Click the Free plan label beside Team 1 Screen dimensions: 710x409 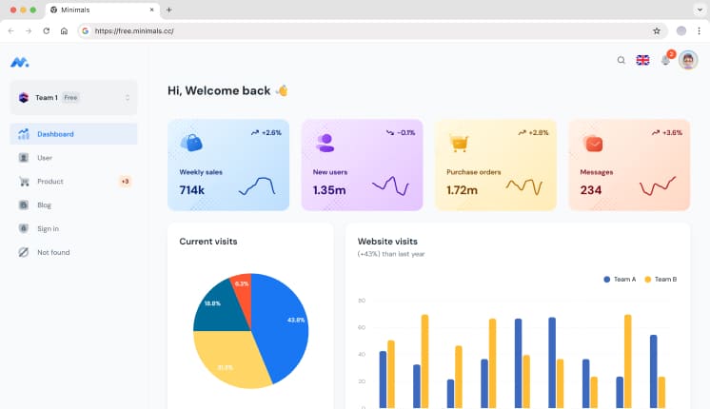click(x=70, y=97)
